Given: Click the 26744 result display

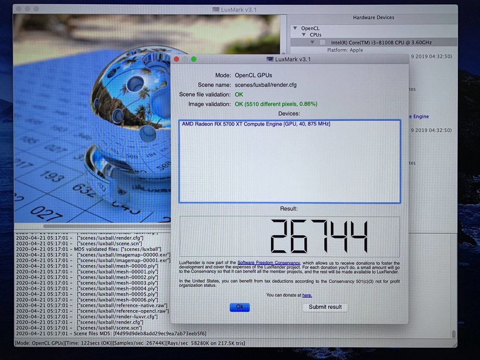Looking at the screenshot, I should click(290, 236).
